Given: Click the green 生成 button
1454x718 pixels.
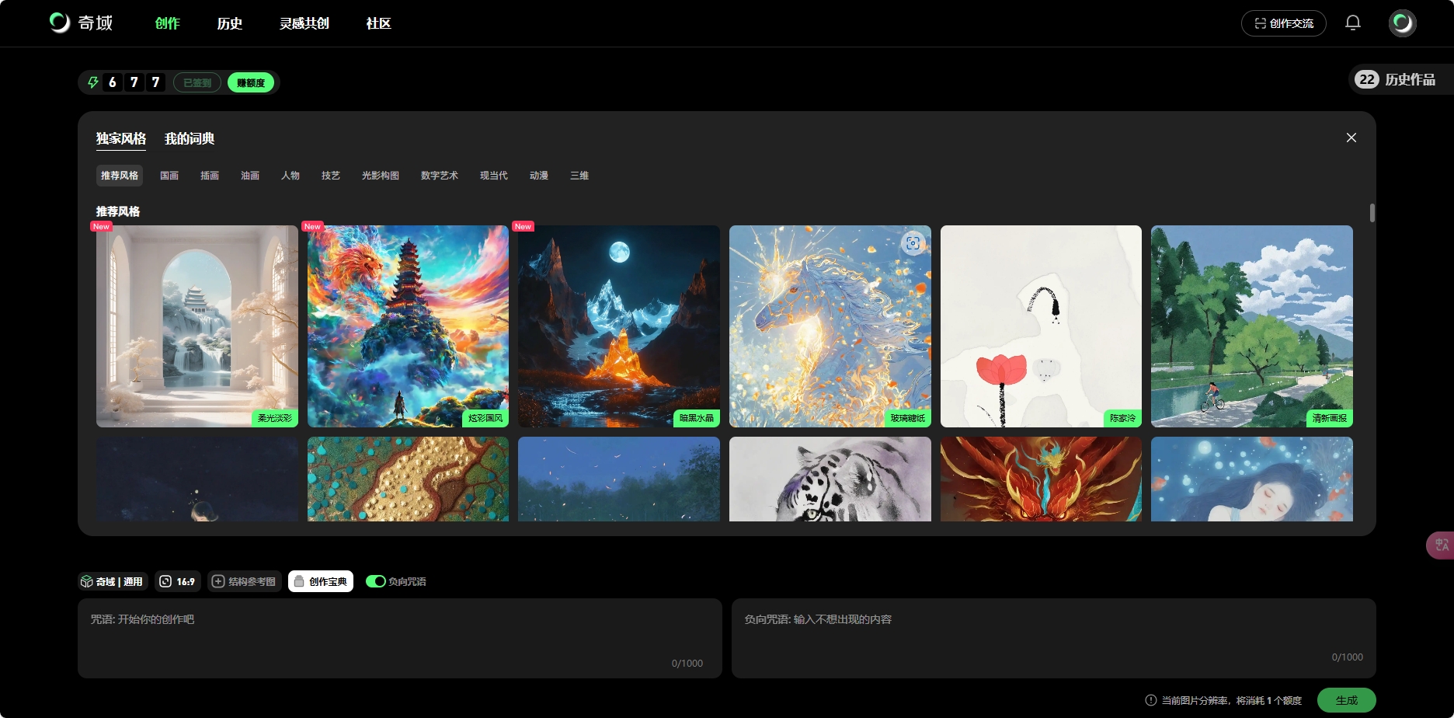Looking at the screenshot, I should click(x=1346, y=700).
